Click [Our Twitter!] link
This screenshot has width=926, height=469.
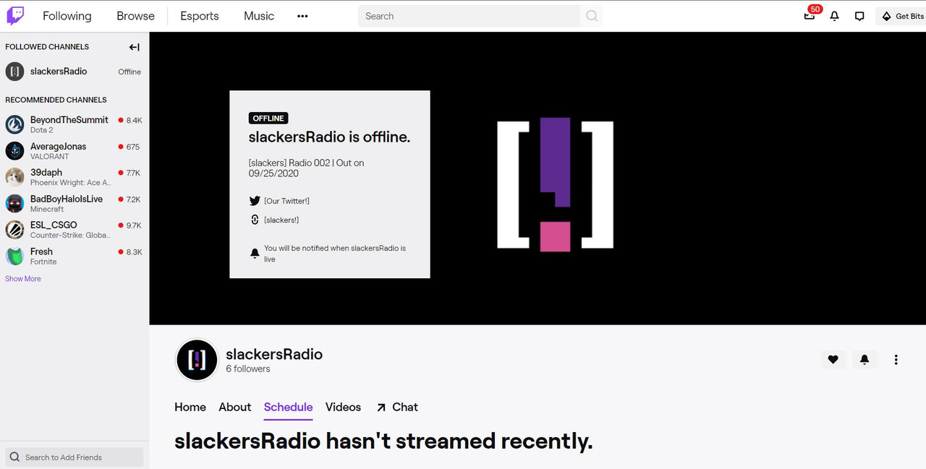[286, 201]
